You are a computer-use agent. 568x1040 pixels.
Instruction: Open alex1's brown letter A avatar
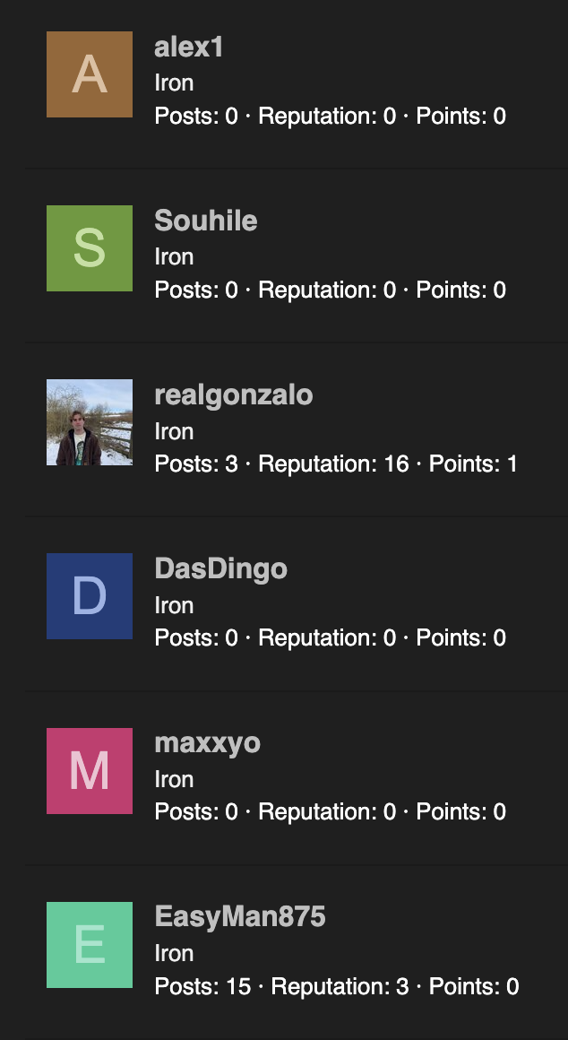pos(90,74)
